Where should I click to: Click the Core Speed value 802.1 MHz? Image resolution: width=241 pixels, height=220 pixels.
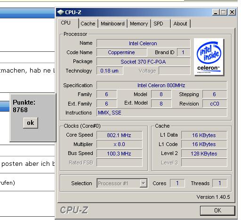click(119, 135)
